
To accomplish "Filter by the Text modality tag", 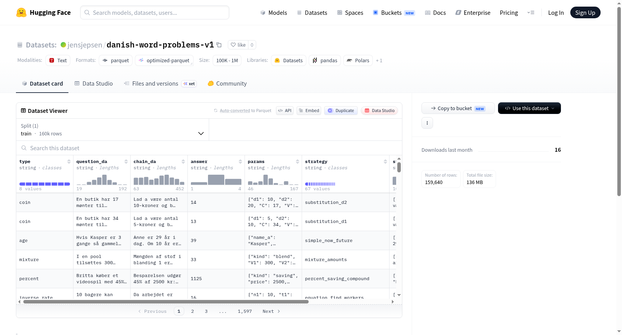I will [58, 60].
